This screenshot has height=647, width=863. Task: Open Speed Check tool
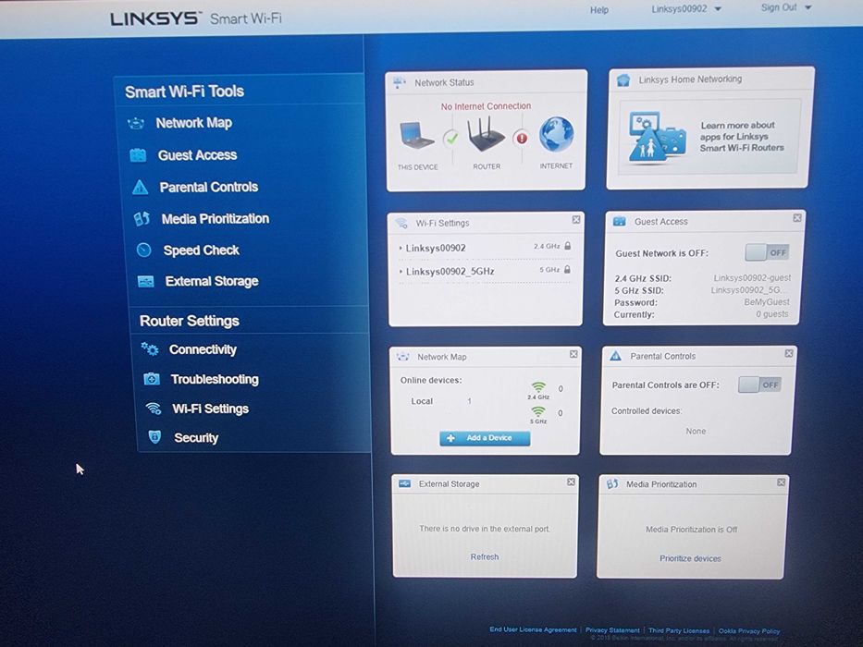(202, 250)
